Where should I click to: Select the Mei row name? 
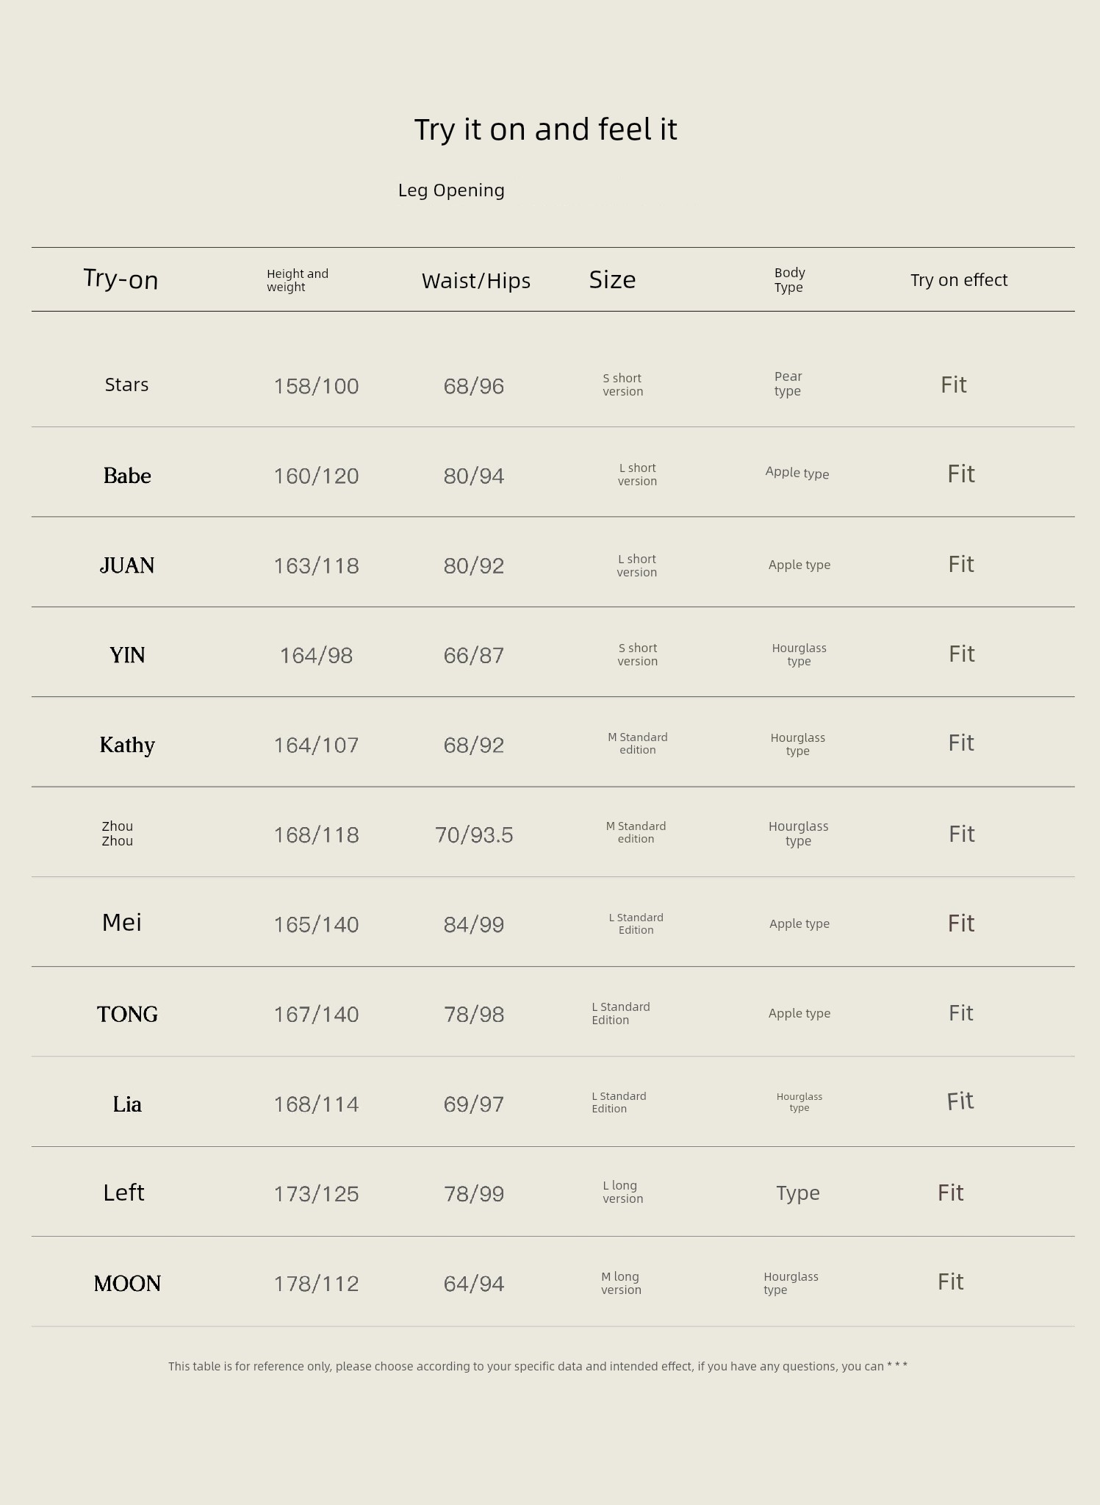coord(122,923)
